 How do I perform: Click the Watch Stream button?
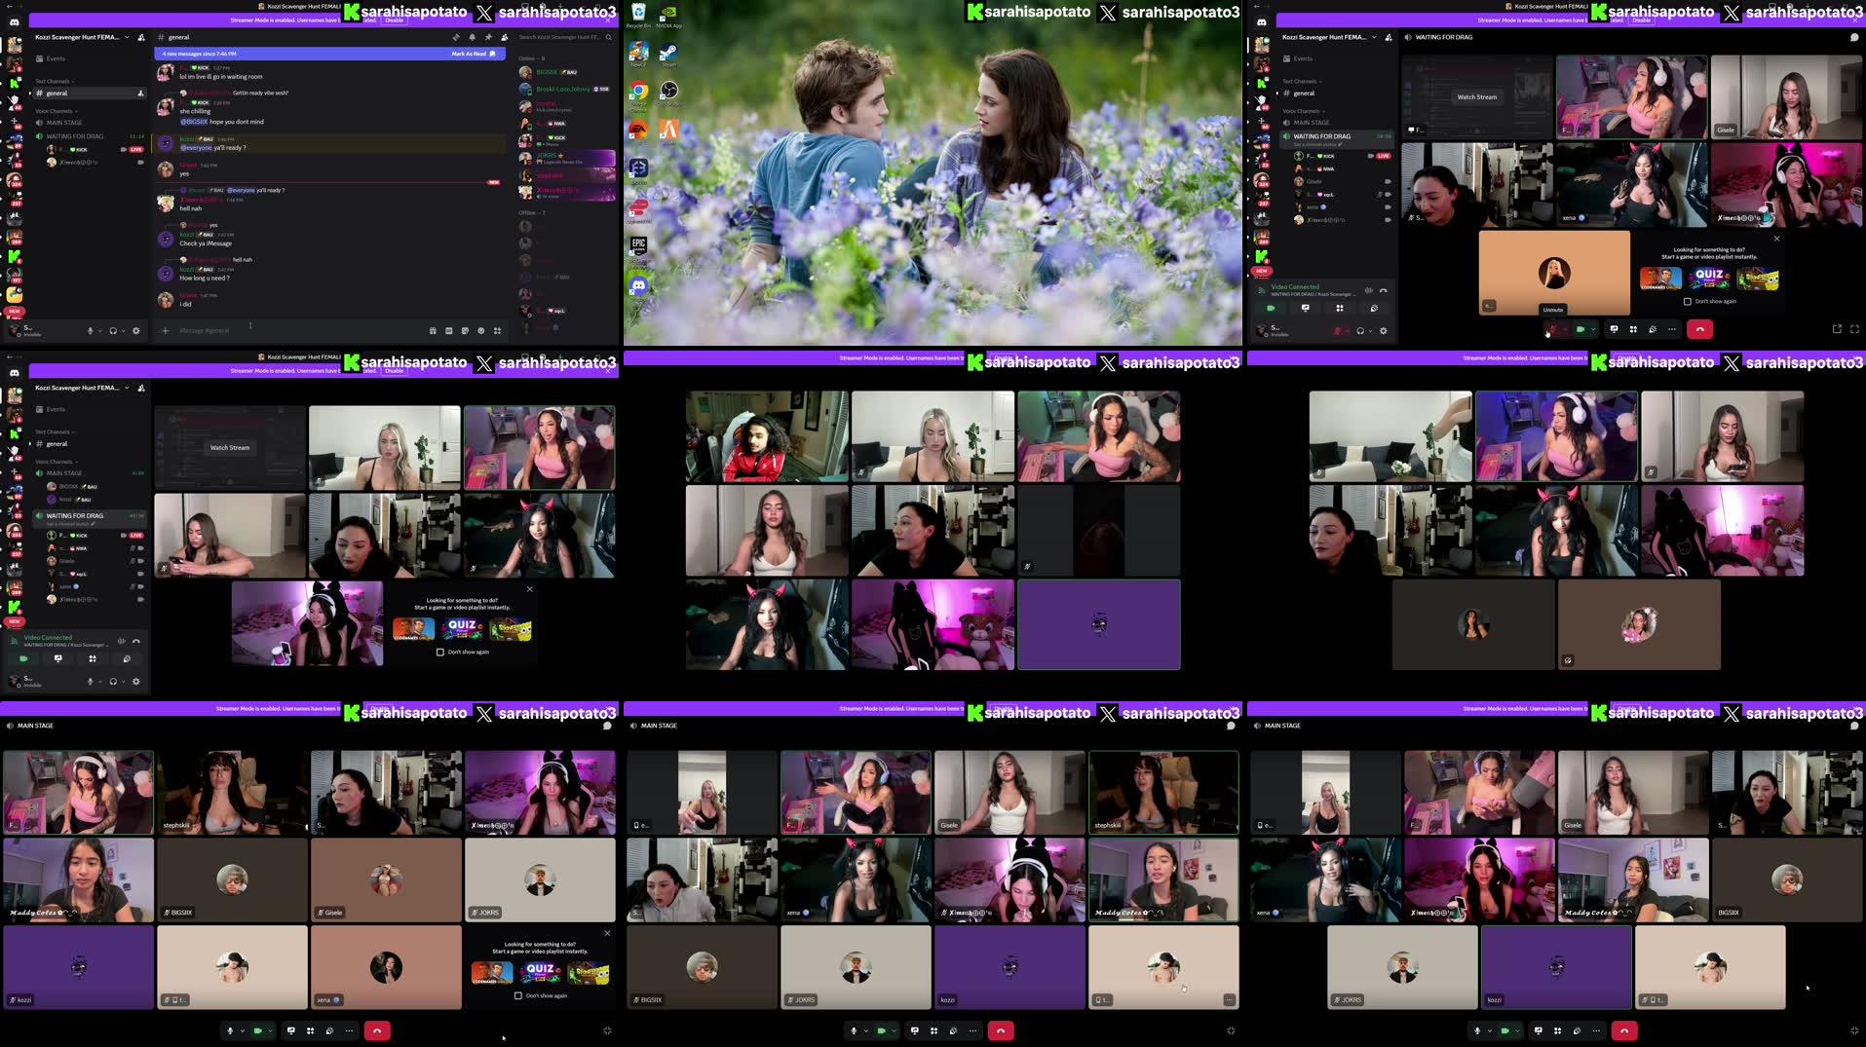coord(230,447)
